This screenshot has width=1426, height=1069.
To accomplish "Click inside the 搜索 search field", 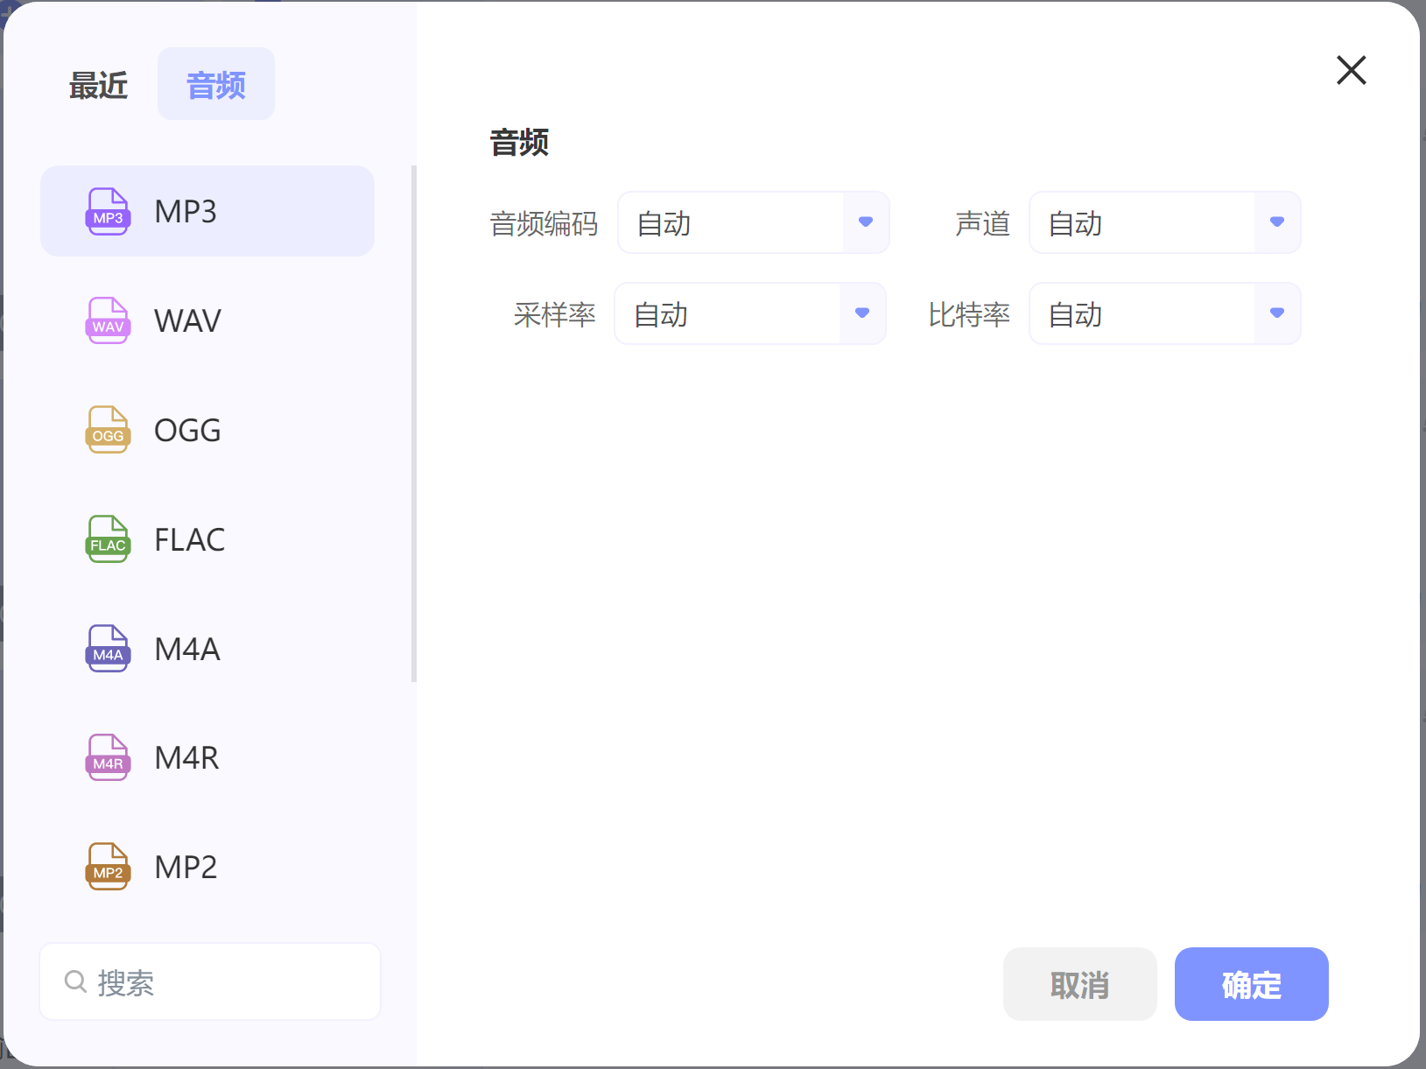I will pyautogui.click(x=210, y=981).
